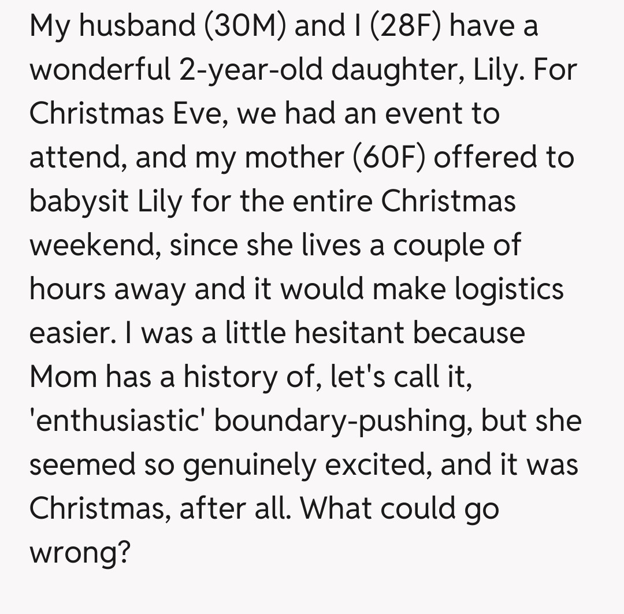
Task: Click the word 'babysit'
Action: tap(78, 201)
